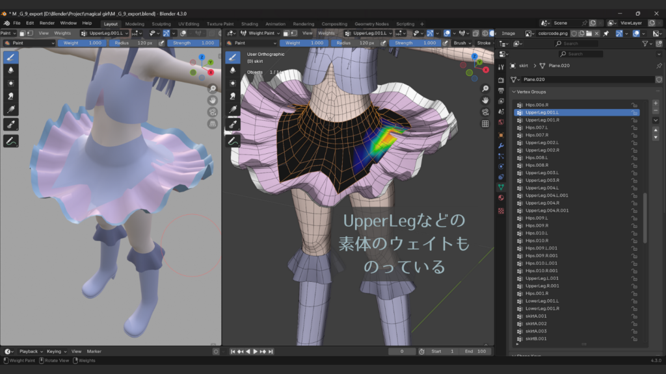The image size is (666, 374).
Task: Adjust Strength slider in left viewport
Action: [x=193, y=43]
